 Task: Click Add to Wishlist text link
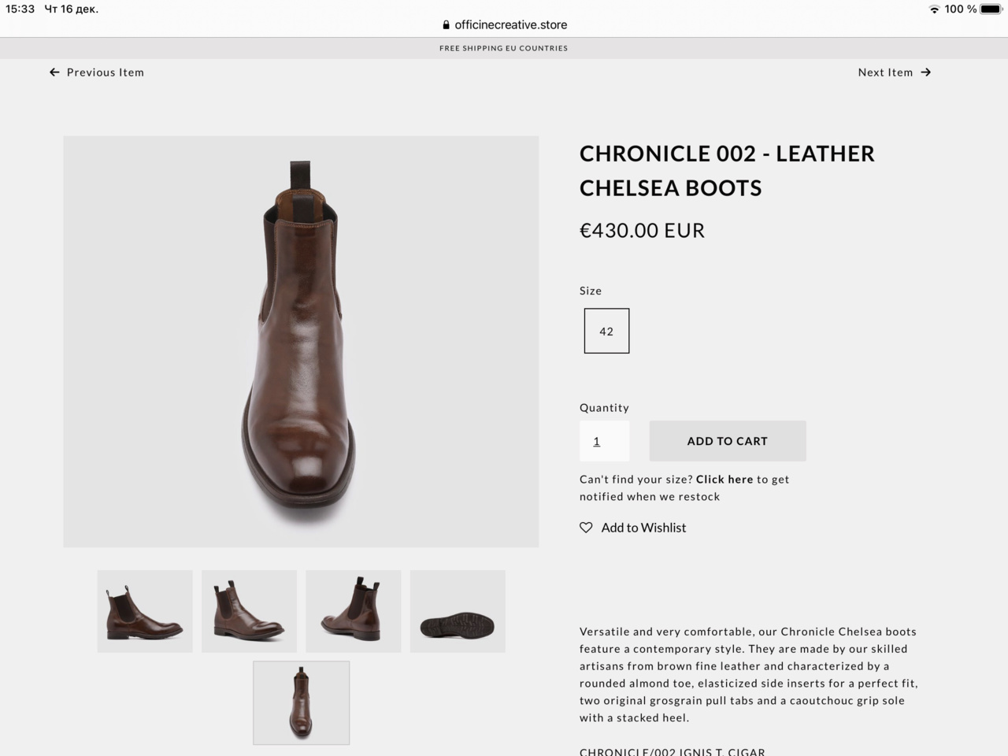(643, 528)
